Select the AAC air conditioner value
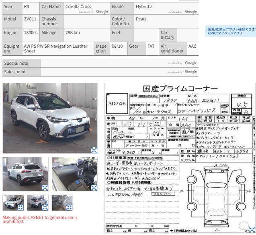The height and width of the screenshot is (235, 256). coord(193,46)
